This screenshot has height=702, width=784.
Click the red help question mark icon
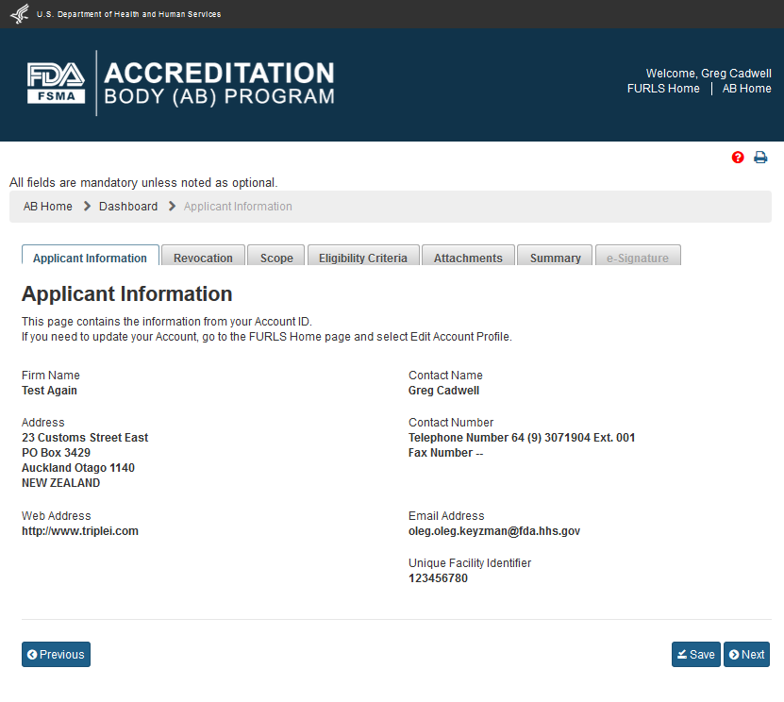[738, 158]
